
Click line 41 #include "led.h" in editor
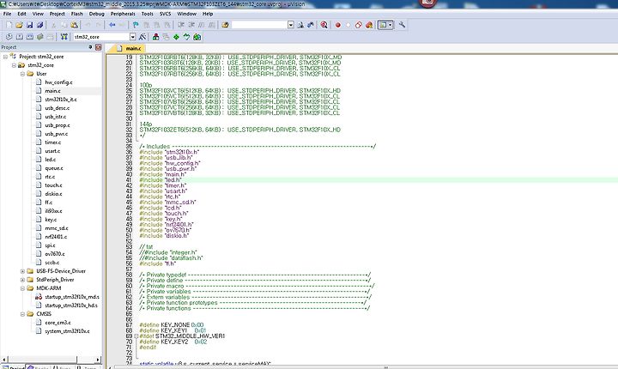point(160,180)
